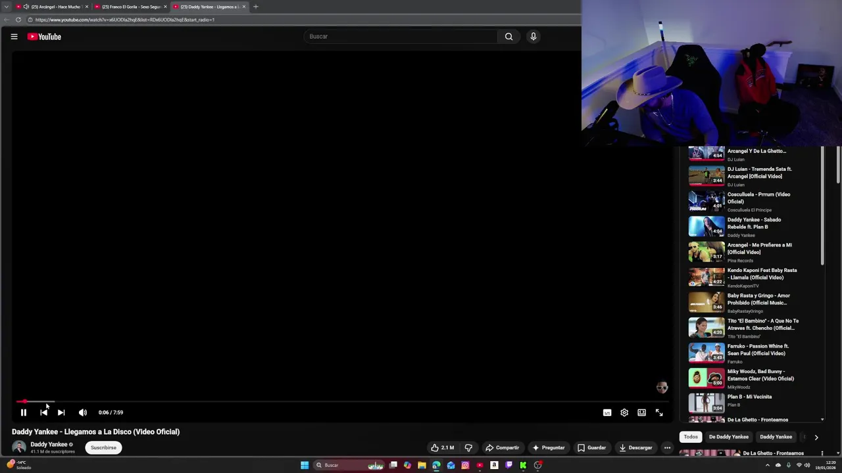Open the taskbar clock and date
Viewport: 842px width, 473px height.
[x=825, y=465]
